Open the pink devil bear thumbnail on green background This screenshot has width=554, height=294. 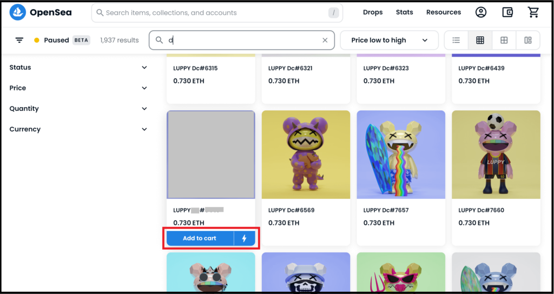pyautogui.click(x=401, y=272)
